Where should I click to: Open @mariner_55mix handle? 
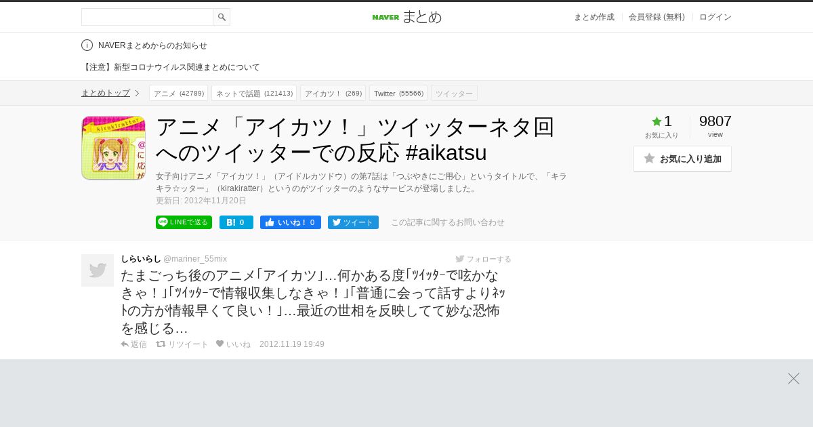pos(195,259)
